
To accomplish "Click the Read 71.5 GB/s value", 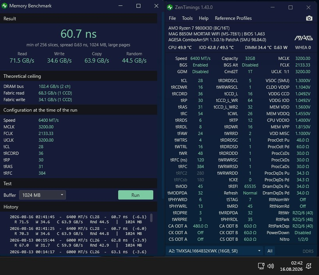I will [x=22, y=61].
